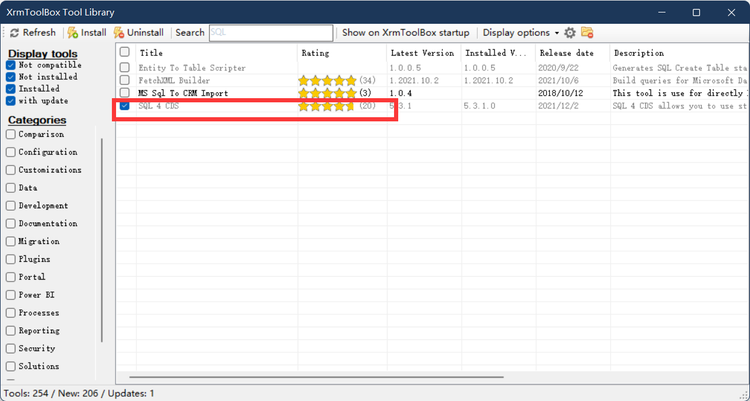Viewport: 750px width, 401px height.
Task: Toggle the Not compatible checkbox
Action: point(11,65)
